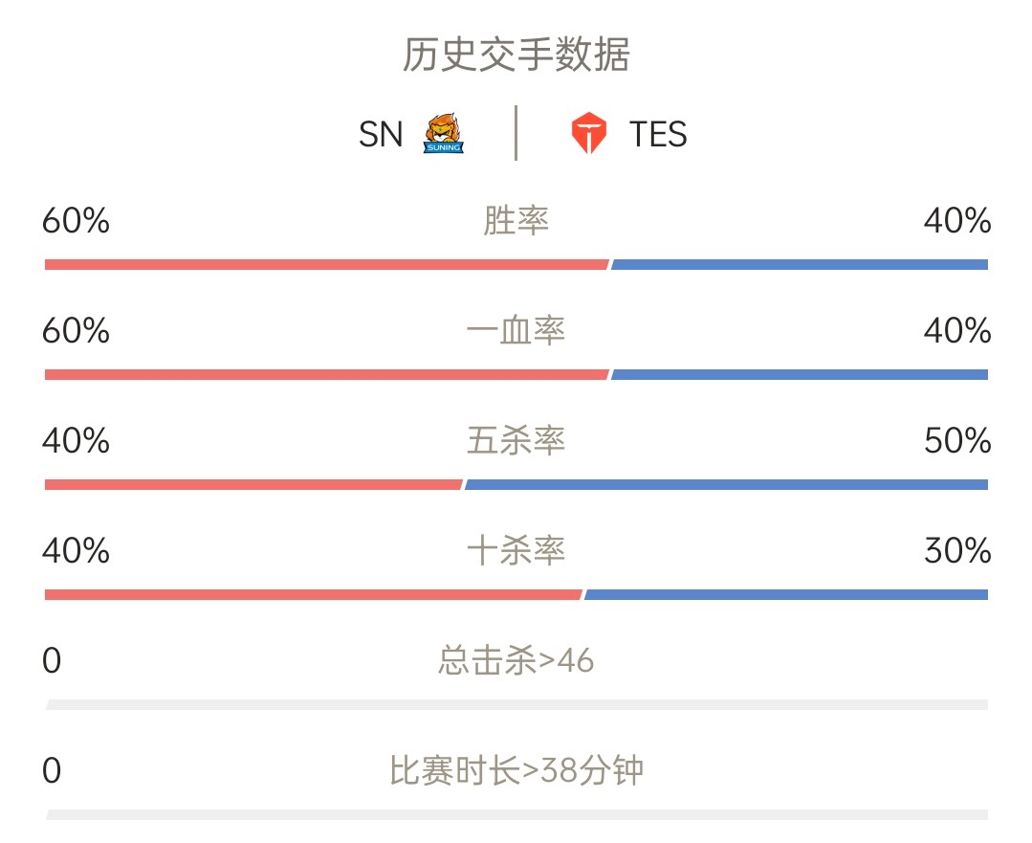Click the 胜率 stat label
The width and height of the screenshot is (1032, 843).
tap(516, 220)
